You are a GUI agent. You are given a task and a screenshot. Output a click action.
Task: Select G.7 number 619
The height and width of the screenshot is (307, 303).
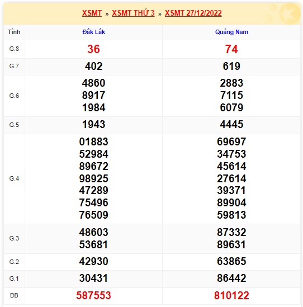tap(231, 67)
